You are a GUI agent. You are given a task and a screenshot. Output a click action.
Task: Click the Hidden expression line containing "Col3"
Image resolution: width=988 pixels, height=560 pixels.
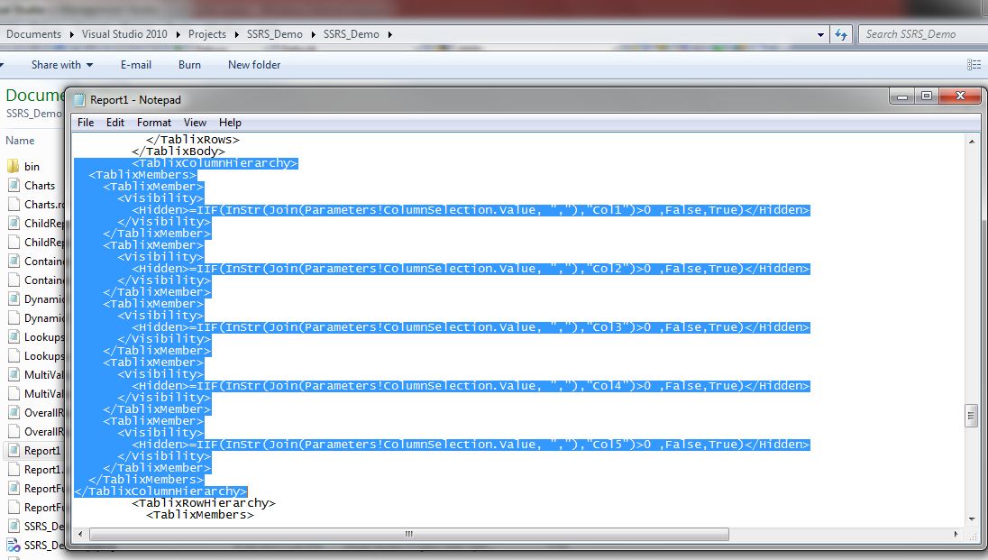471,327
